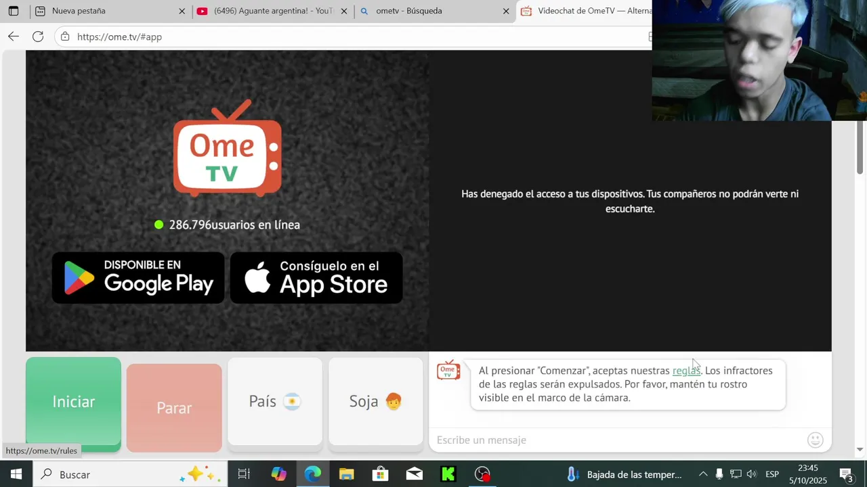
Task: Switch to the ometv Búsqueda tab
Action: pos(433,11)
